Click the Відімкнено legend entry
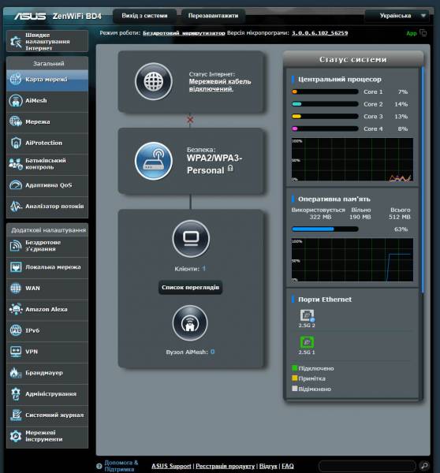This screenshot has height=473, width=440. click(311, 389)
